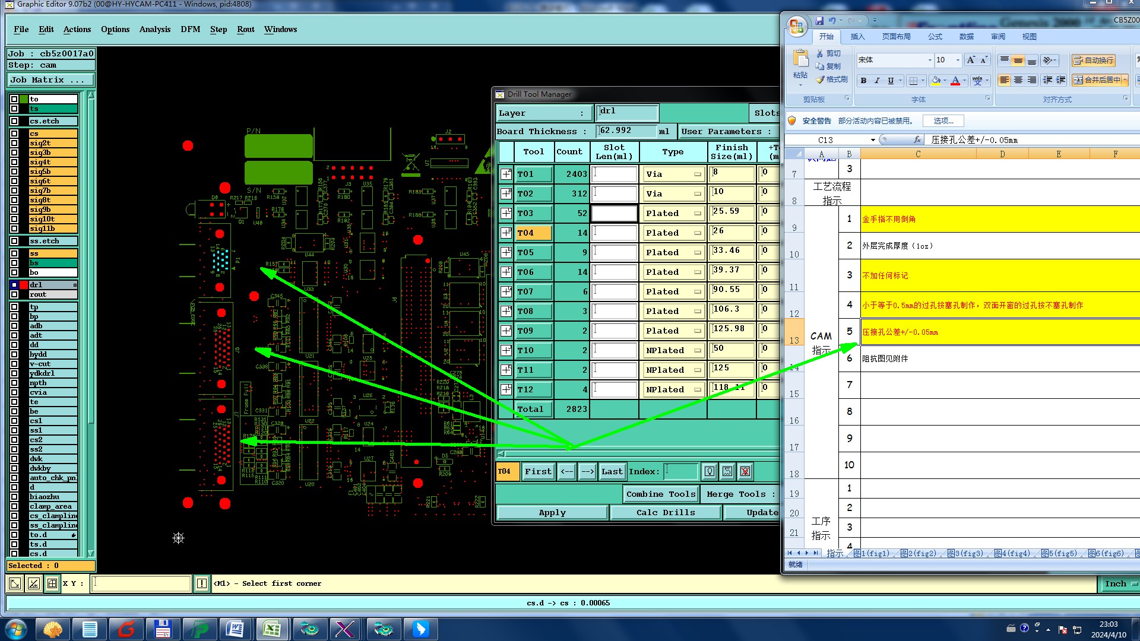Switch to the 2(fig2) sheet tab
Screen dimensions: 1140x641
click(919, 553)
